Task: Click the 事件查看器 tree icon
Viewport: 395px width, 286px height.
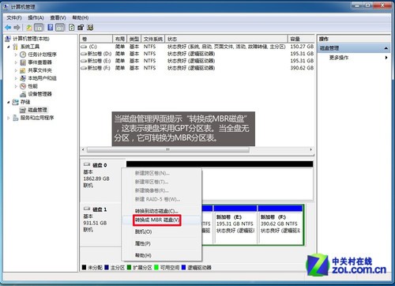Action: click(x=23, y=62)
